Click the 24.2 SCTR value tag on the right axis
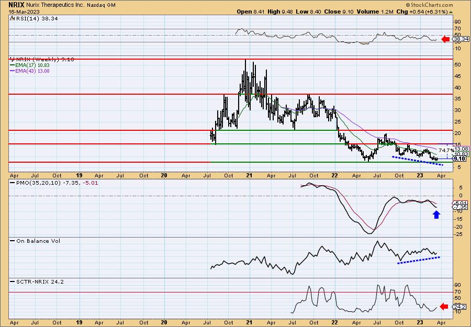 [x=460, y=307]
